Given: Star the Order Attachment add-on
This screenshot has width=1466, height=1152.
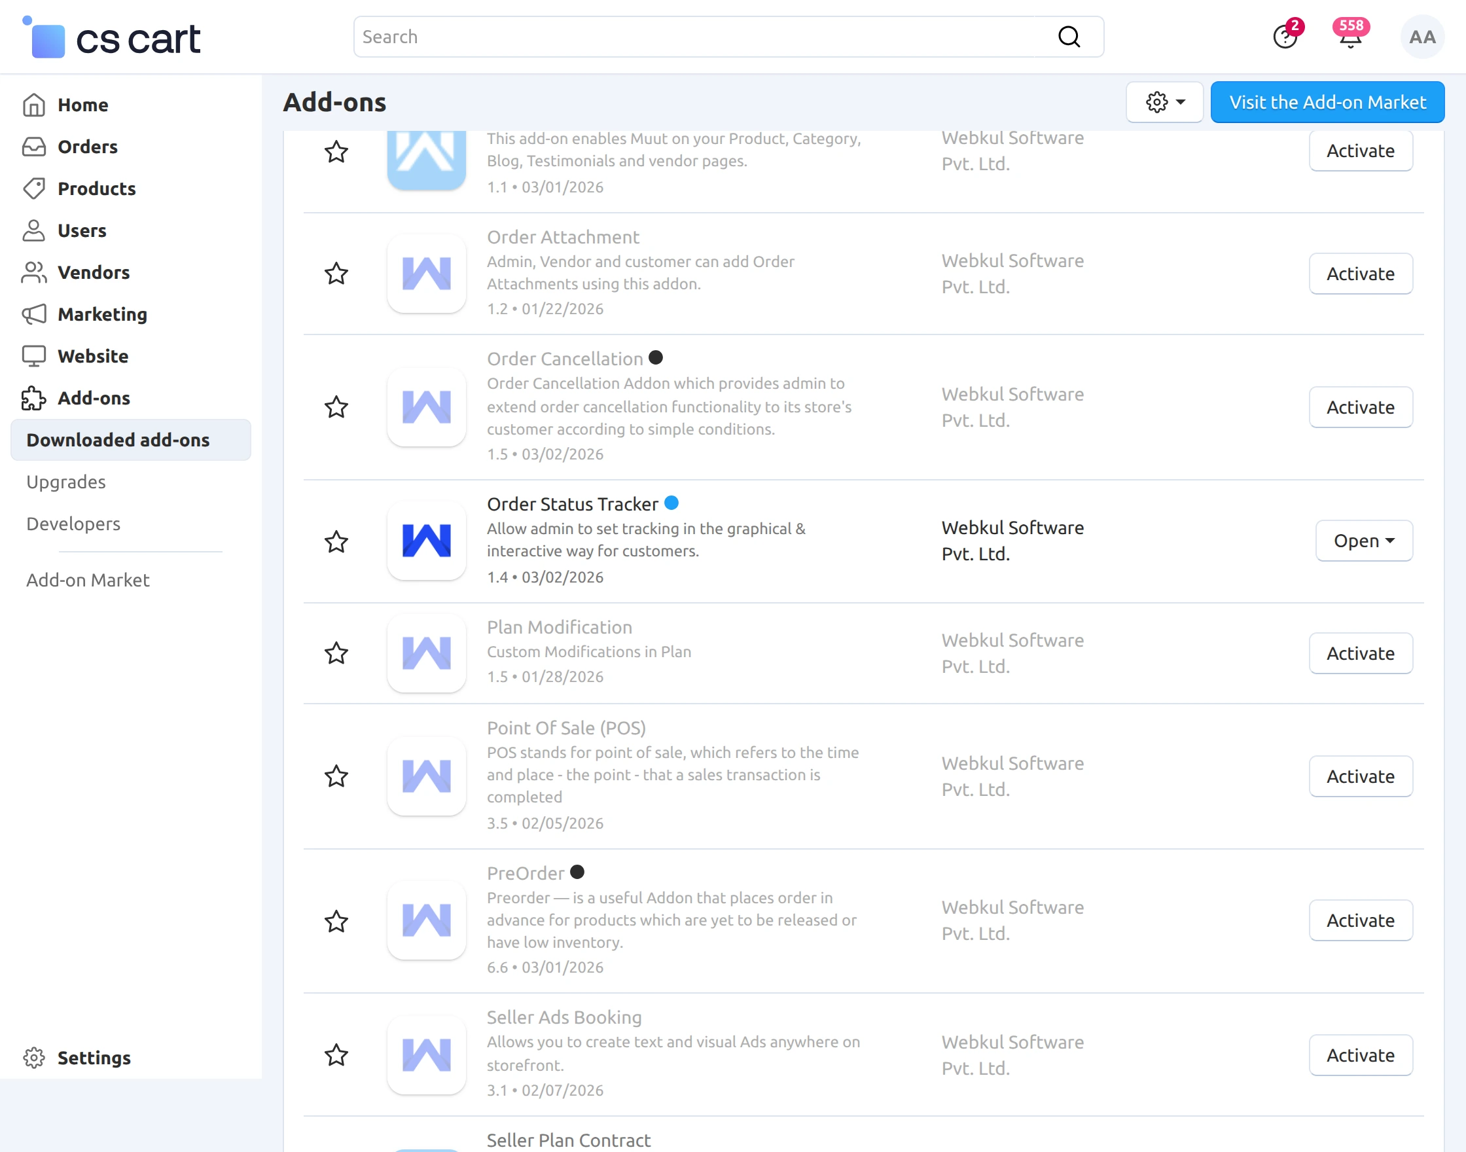Looking at the screenshot, I should click(336, 273).
